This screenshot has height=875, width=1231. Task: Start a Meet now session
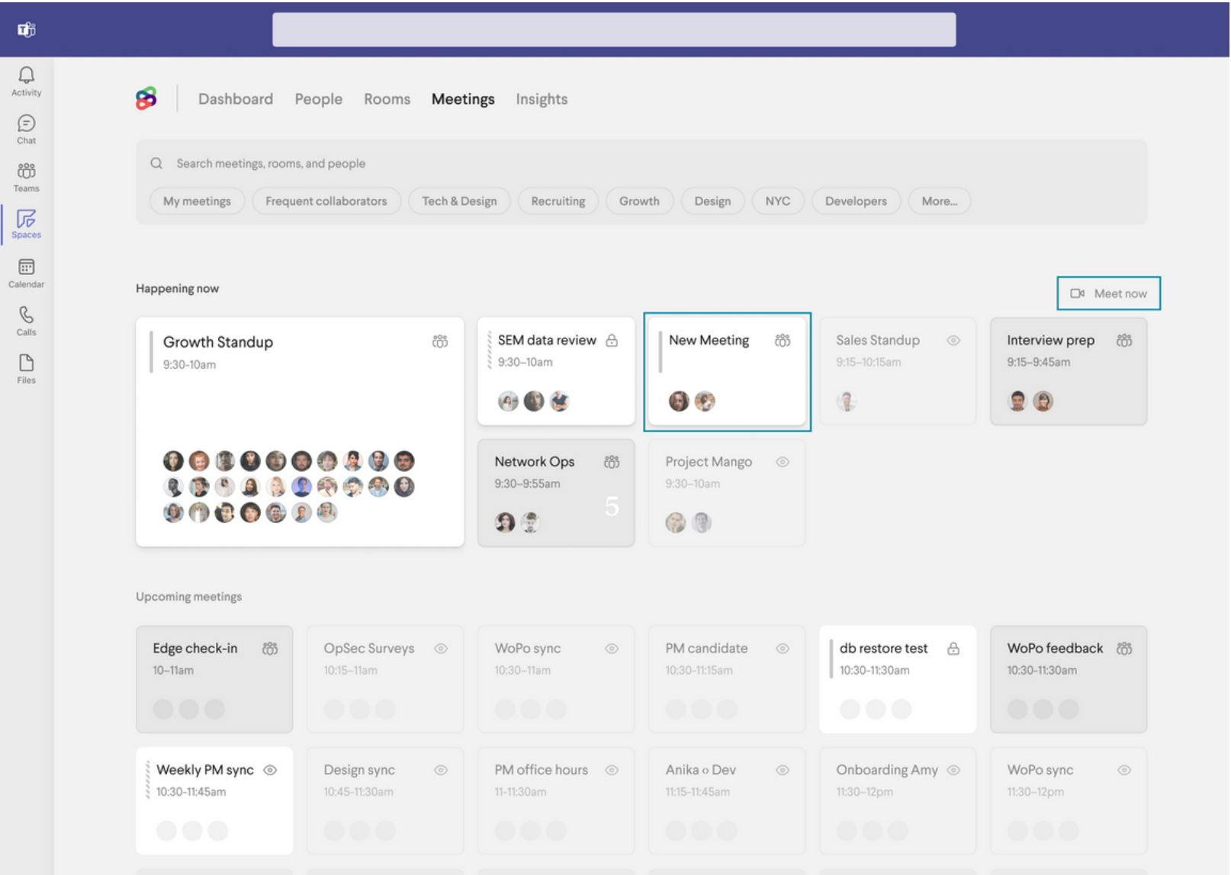coord(1110,293)
